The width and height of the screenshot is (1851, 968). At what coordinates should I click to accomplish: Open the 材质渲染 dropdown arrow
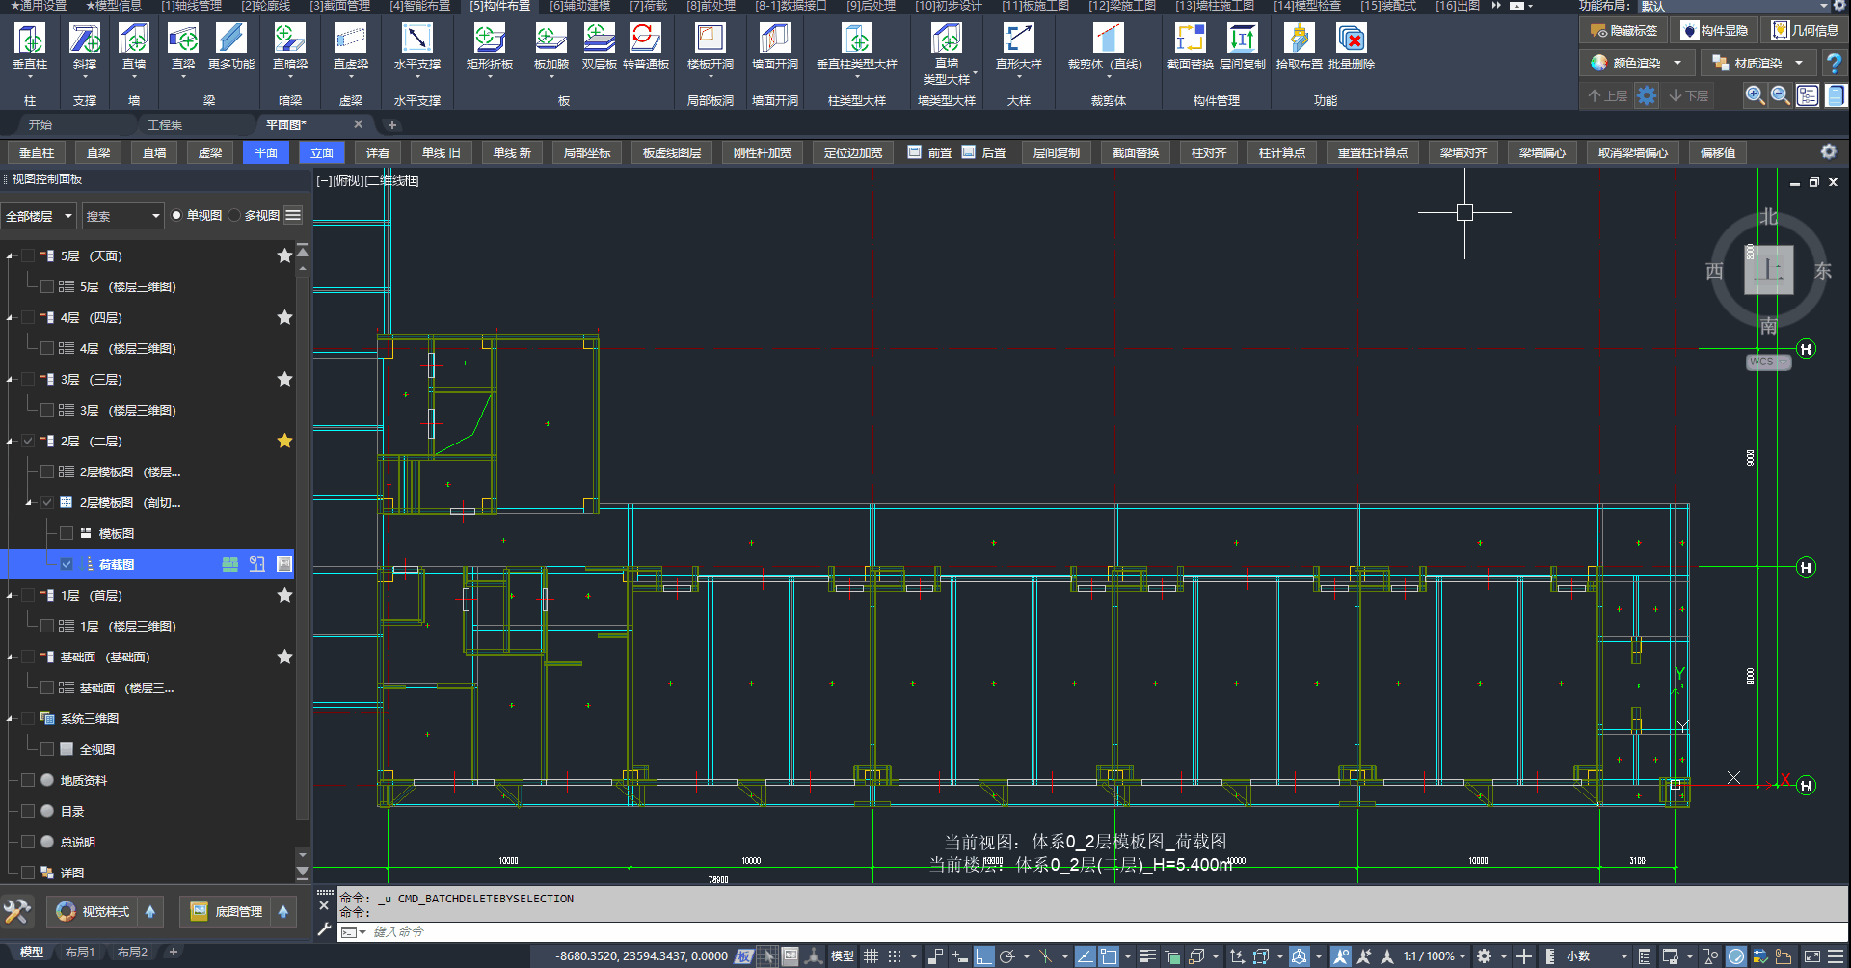coord(1799,63)
